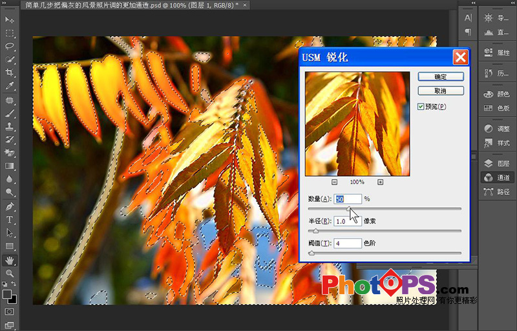The height and width of the screenshot is (331, 517).
Task: Toggle Quick Mask mode
Action: click(9, 312)
